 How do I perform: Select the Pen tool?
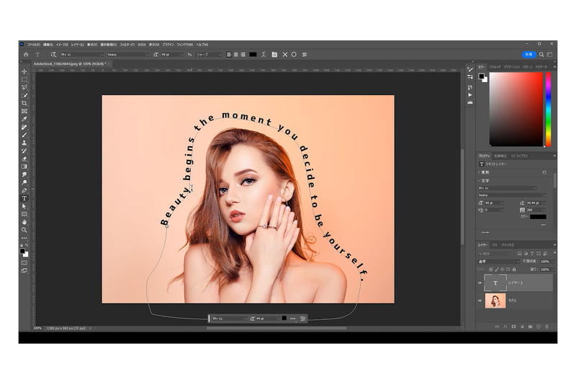pyautogui.click(x=24, y=190)
